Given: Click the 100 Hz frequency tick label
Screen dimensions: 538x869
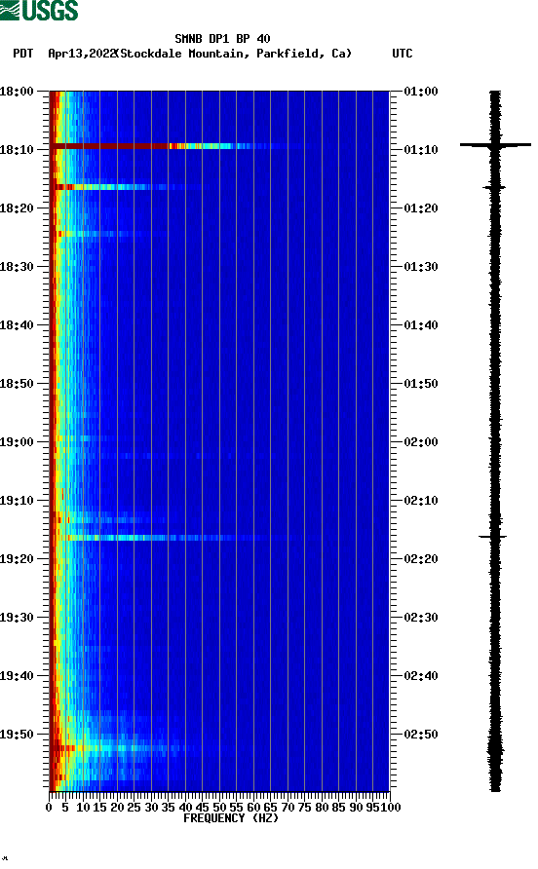Looking at the screenshot, I should [x=391, y=808].
